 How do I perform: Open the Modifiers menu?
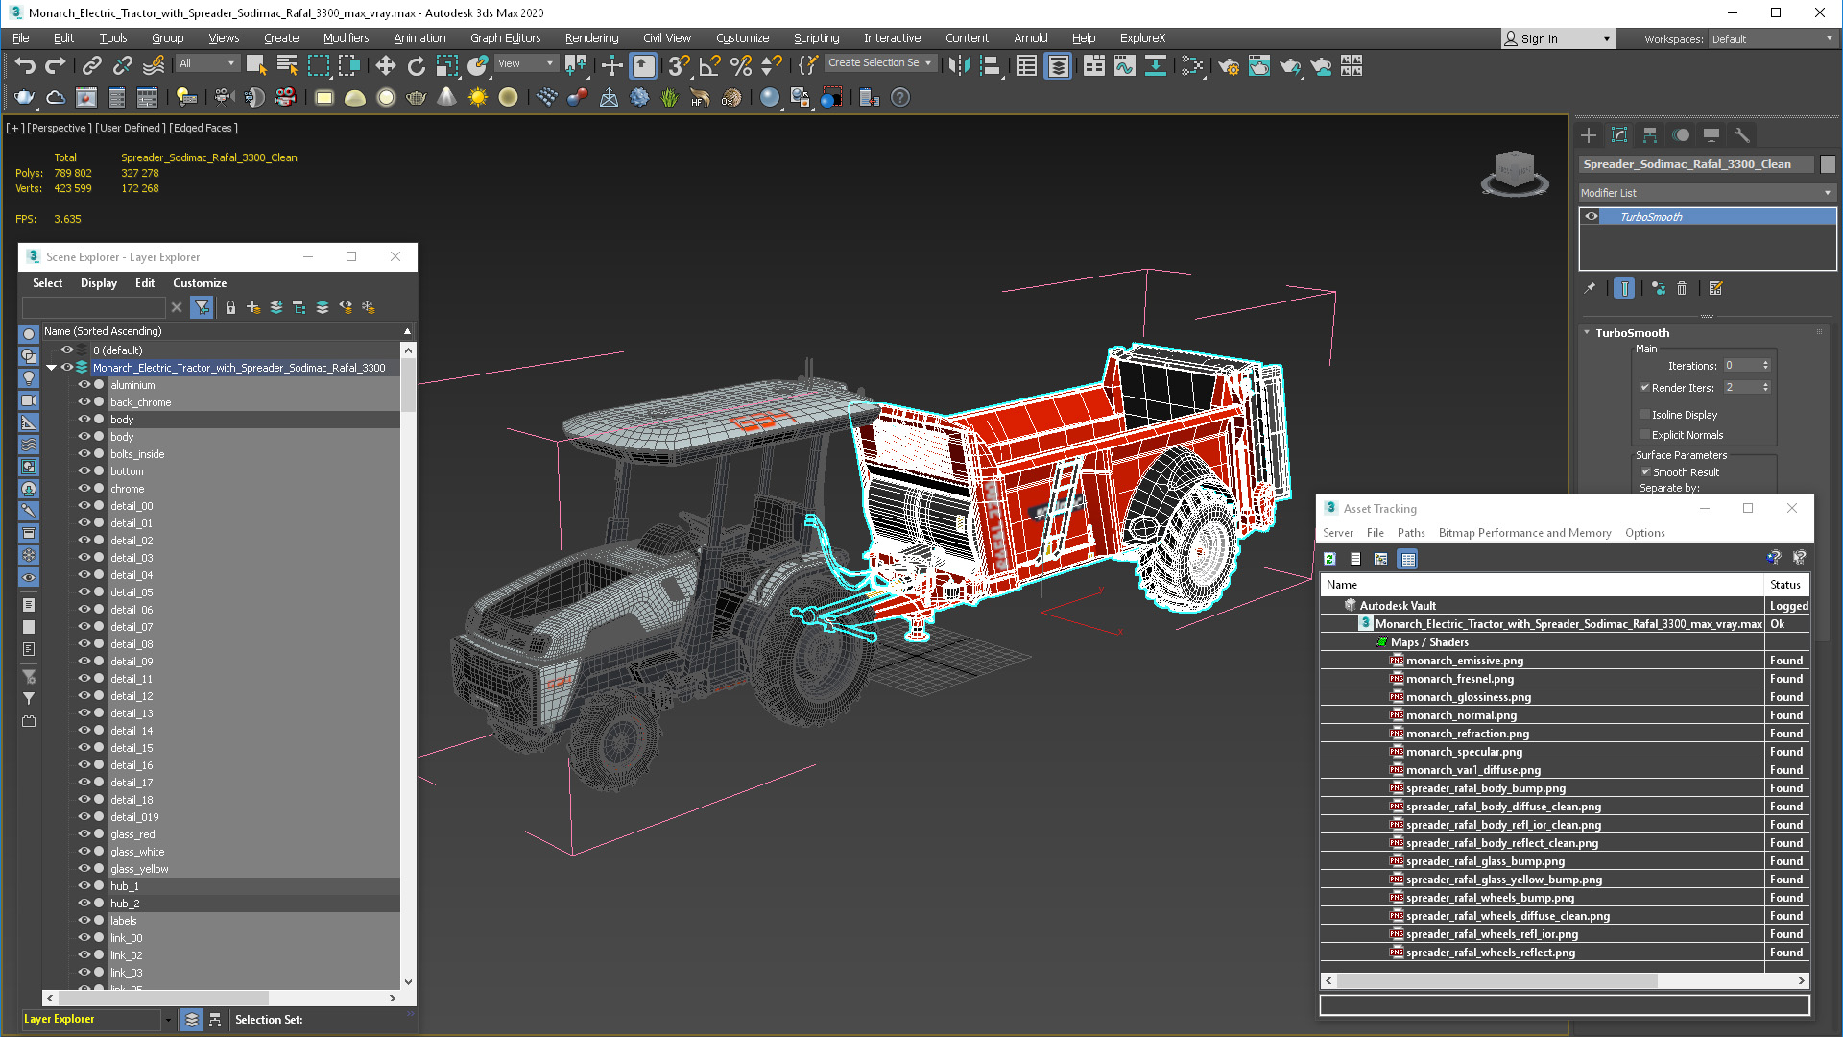click(346, 38)
